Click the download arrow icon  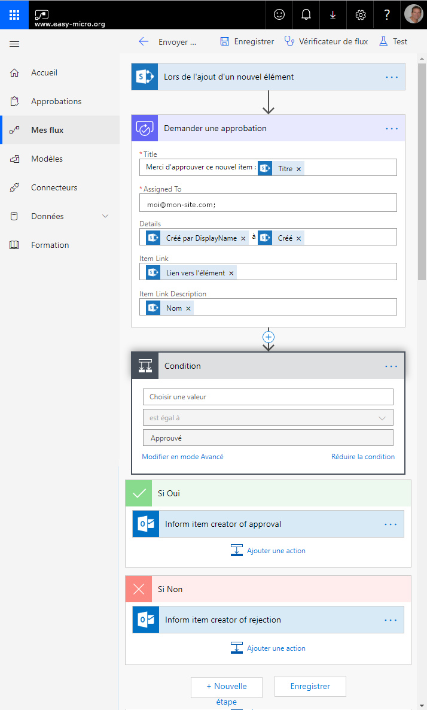tap(333, 14)
